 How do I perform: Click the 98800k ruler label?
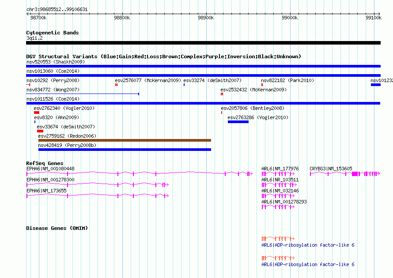pos(122,18)
